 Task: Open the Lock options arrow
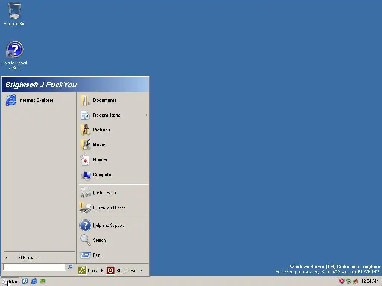102,271
